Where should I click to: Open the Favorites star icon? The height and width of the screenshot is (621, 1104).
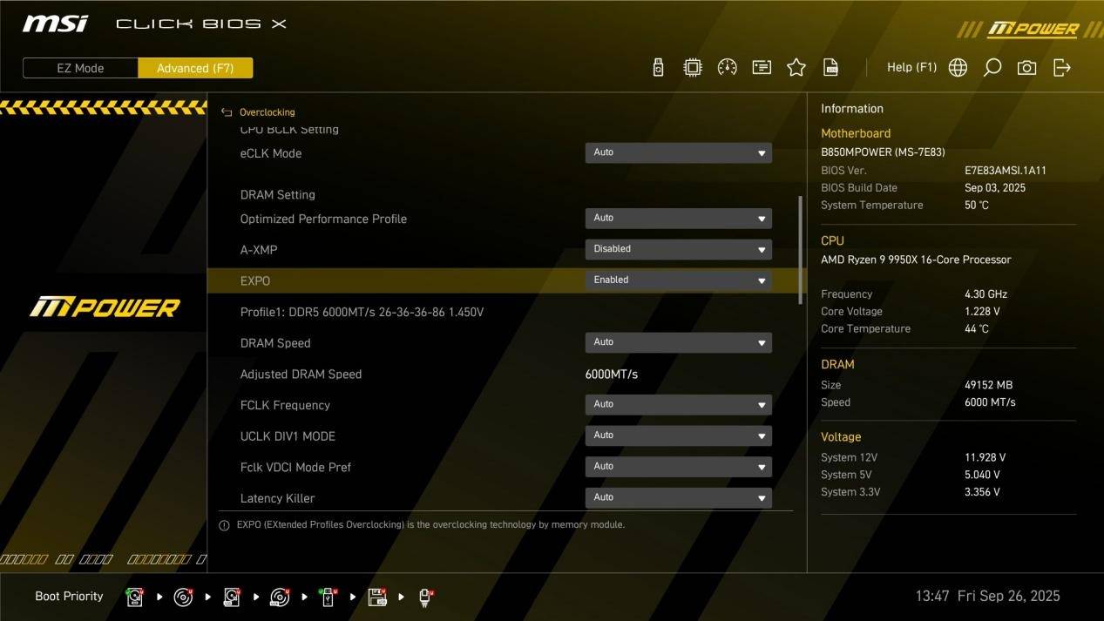[796, 68]
